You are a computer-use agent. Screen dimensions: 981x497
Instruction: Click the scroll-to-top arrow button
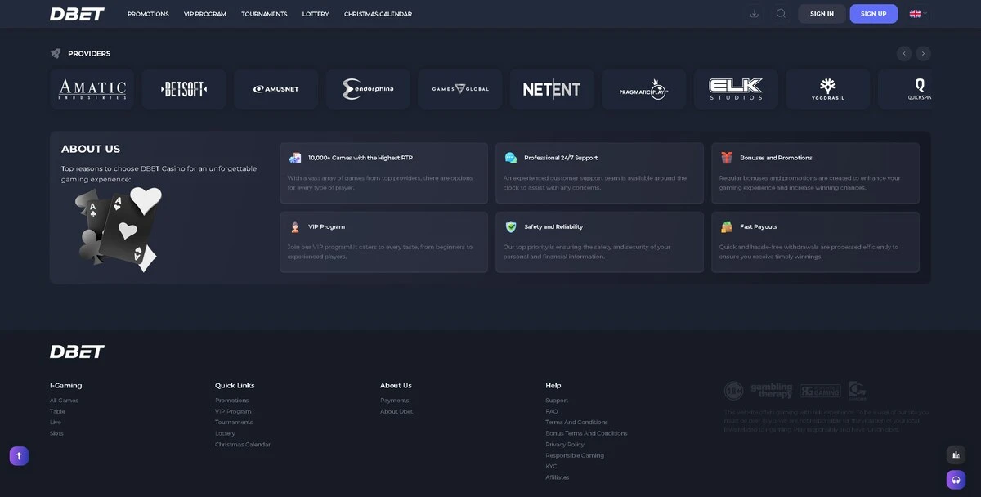19,456
